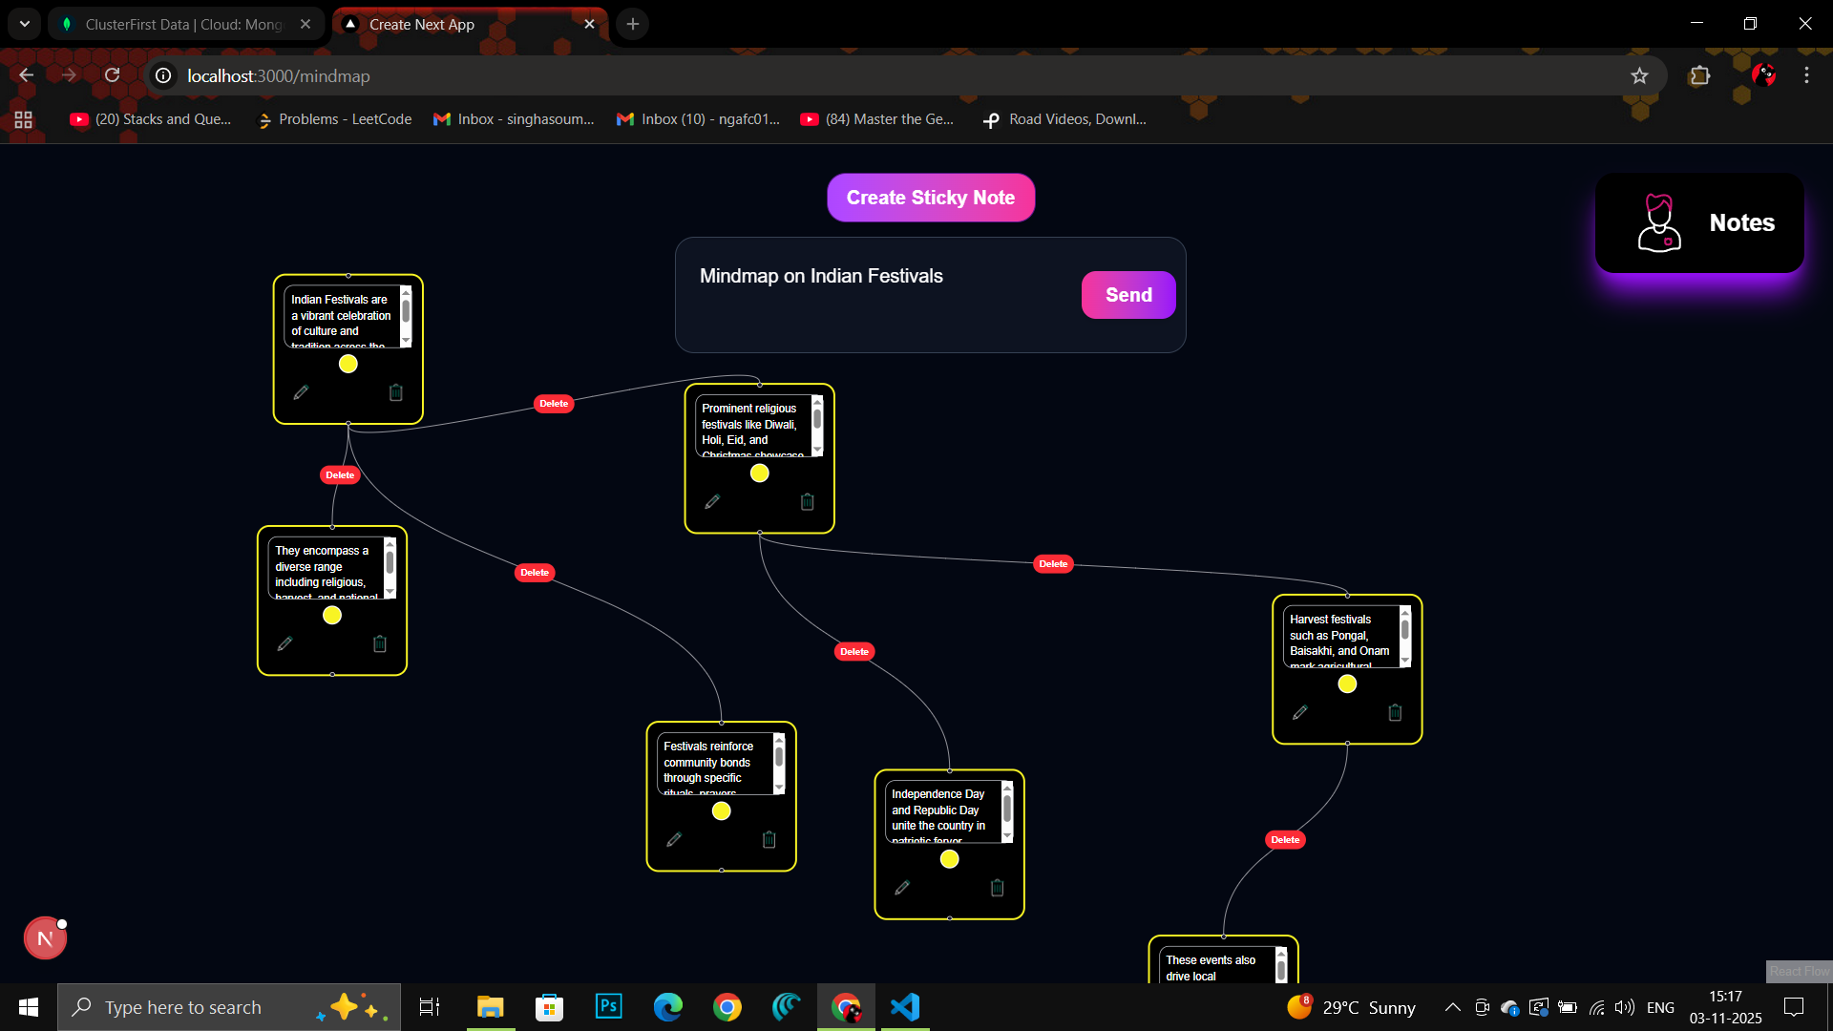Open Visual Studio Code from the taskbar
1833x1031 pixels.
click(x=904, y=1007)
